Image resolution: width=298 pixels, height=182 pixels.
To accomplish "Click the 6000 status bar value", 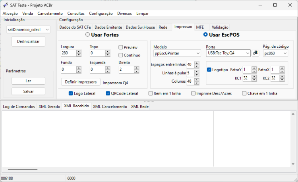I will pos(71,178).
